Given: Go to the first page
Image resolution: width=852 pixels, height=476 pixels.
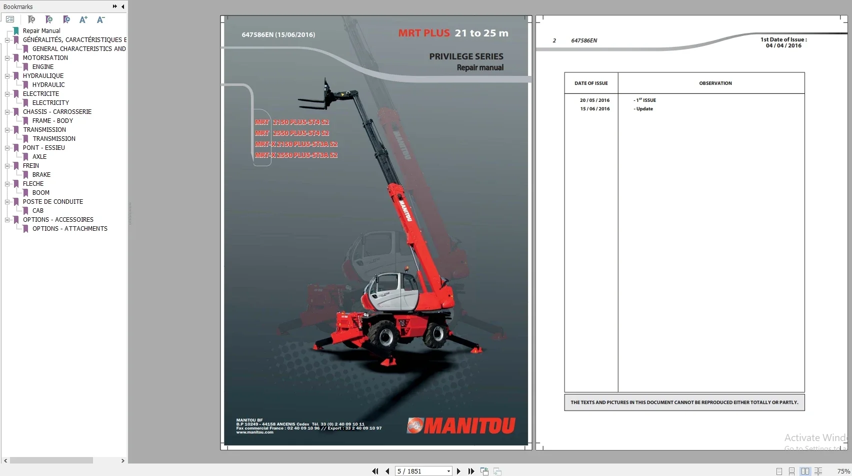Looking at the screenshot, I should (375, 471).
